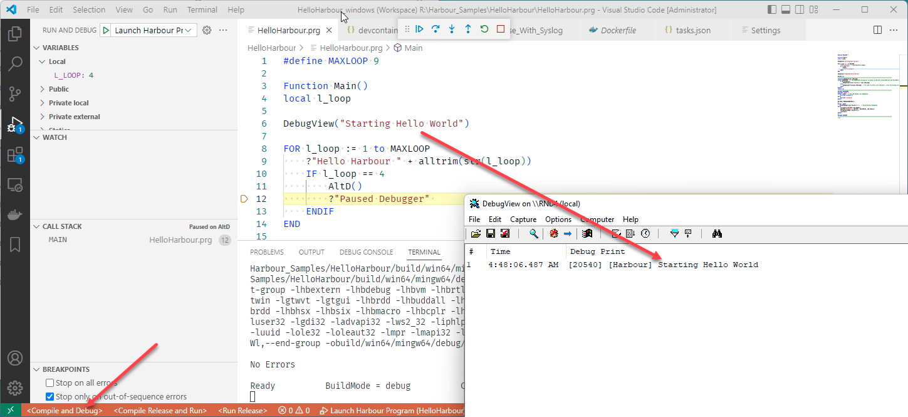Enable Stop on all errors checkbox
Screen dimensions: 908x417
[50, 383]
